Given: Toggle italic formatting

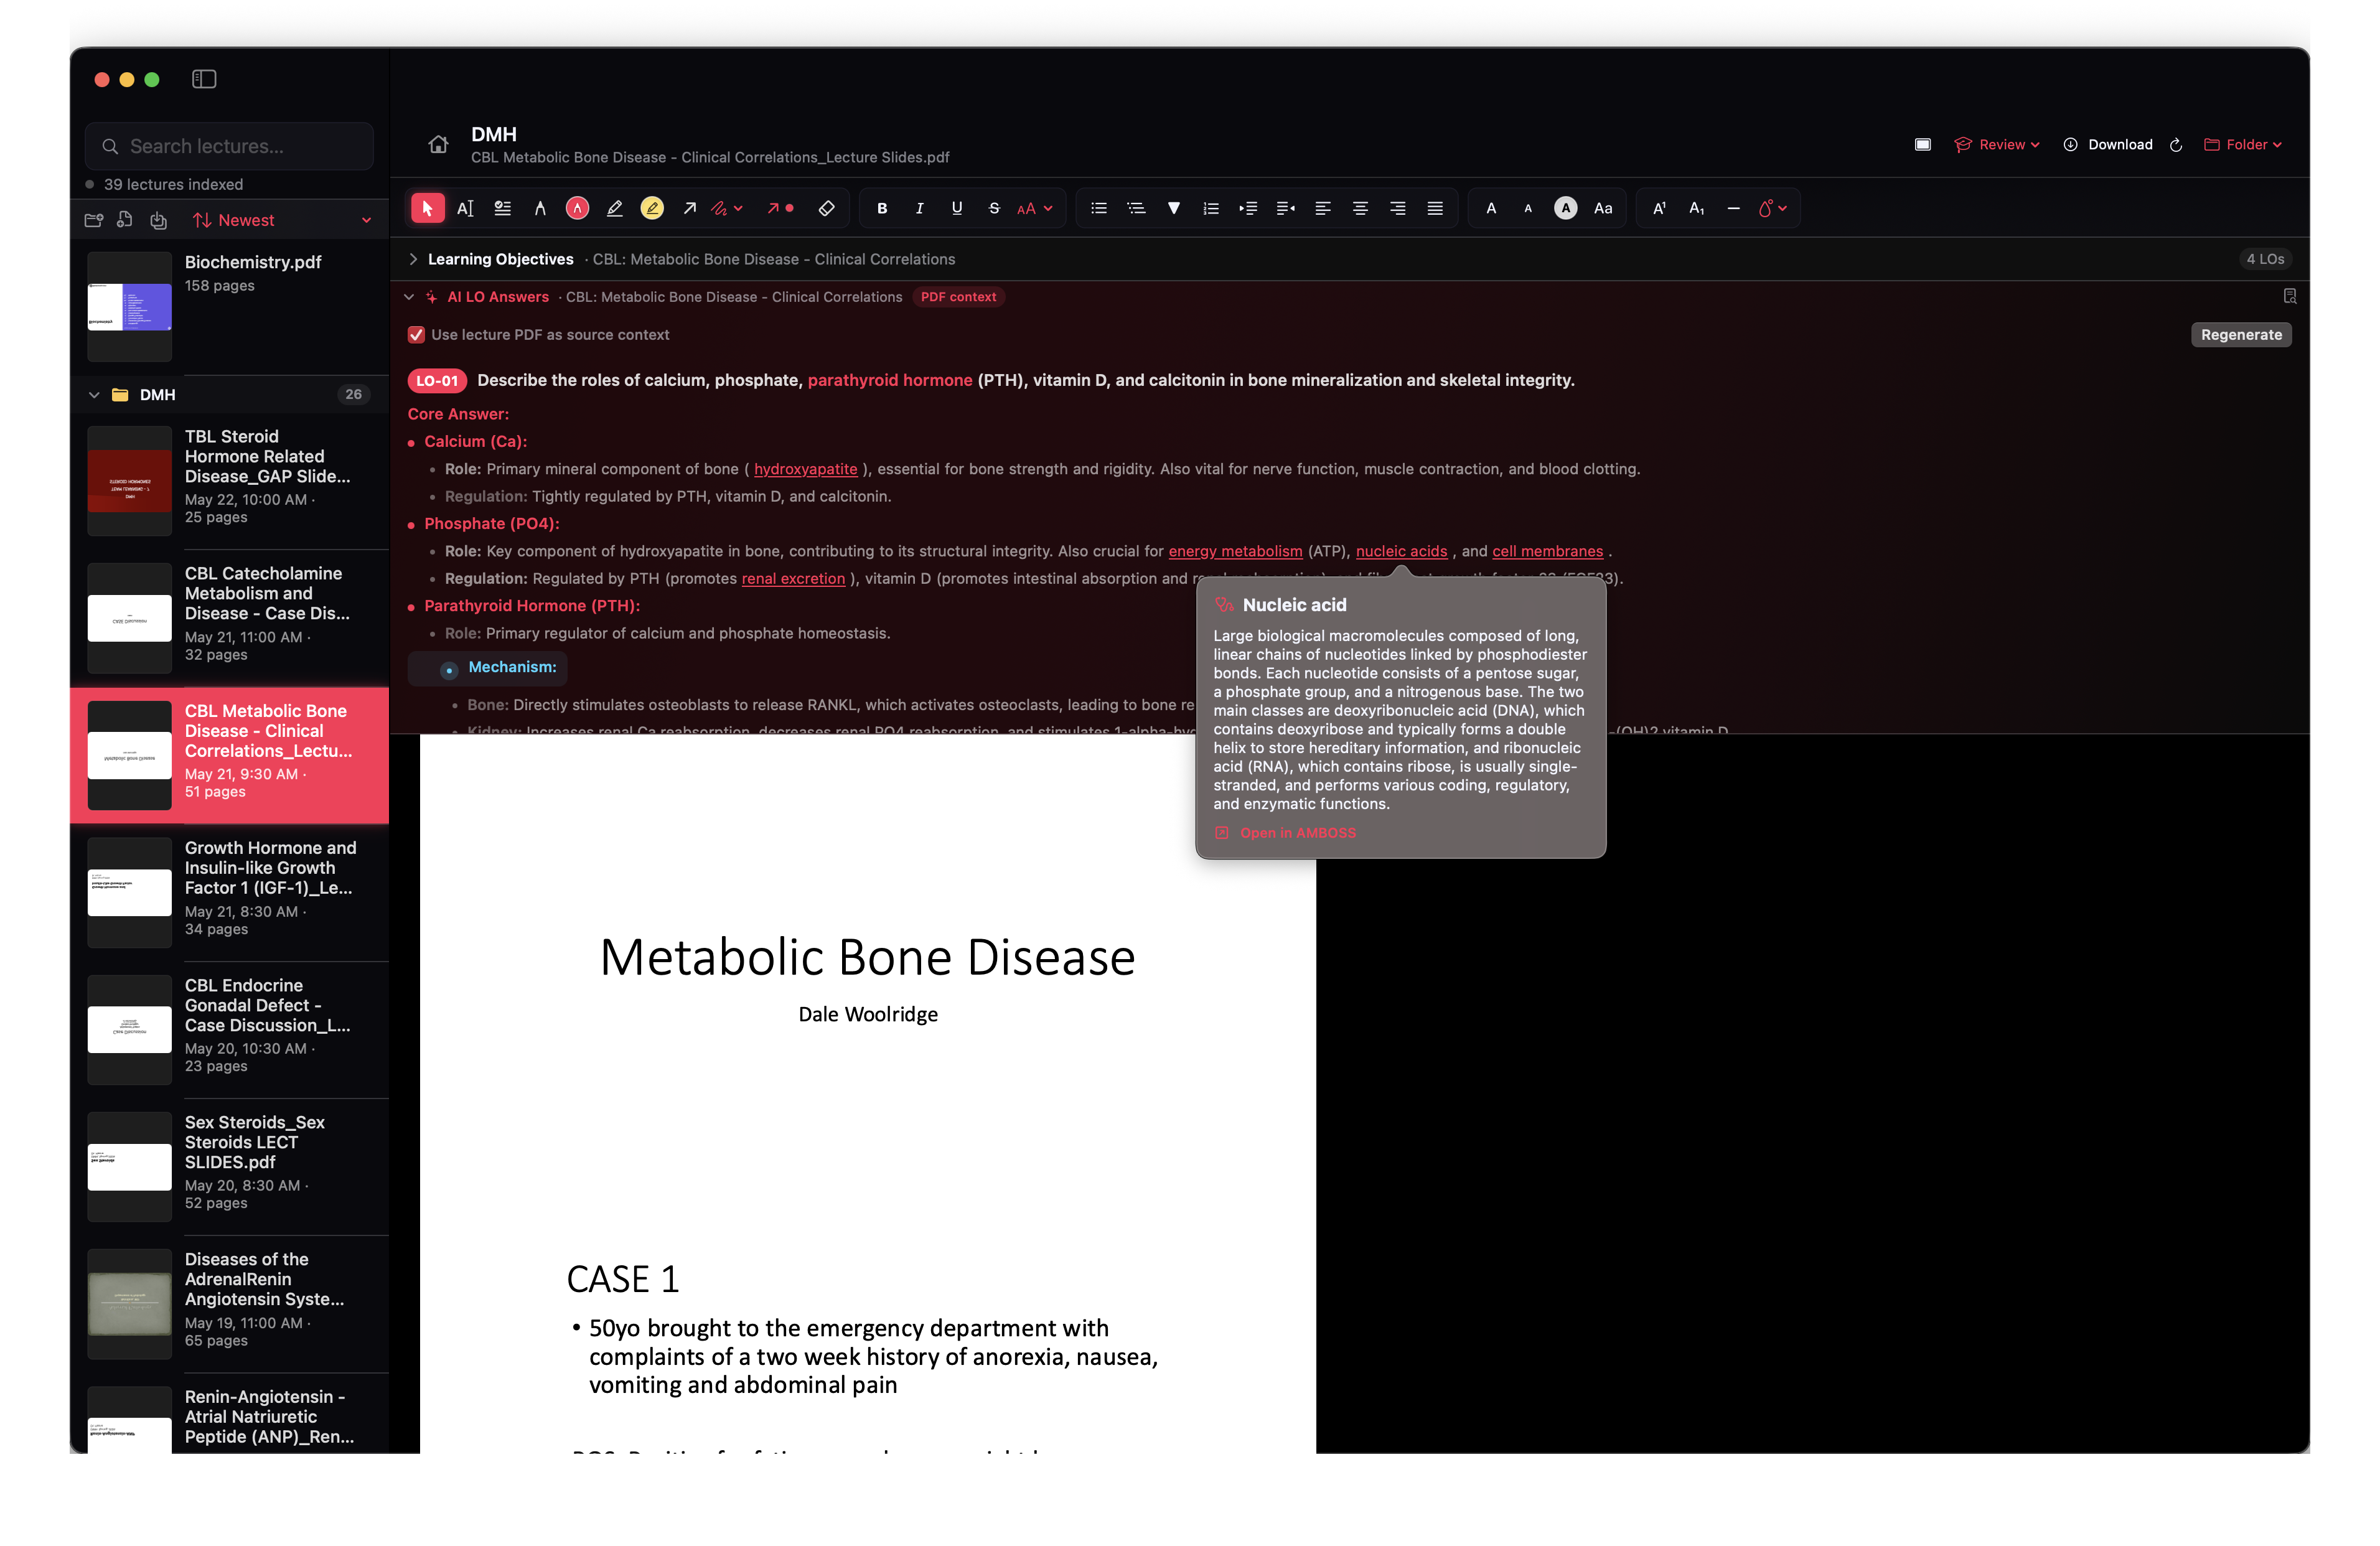Looking at the screenshot, I should click(x=919, y=208).
